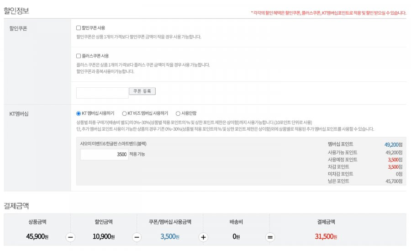
Task: Click the minus icon after 상품금액
Action: pyautogui.click(x=70, y=237)
